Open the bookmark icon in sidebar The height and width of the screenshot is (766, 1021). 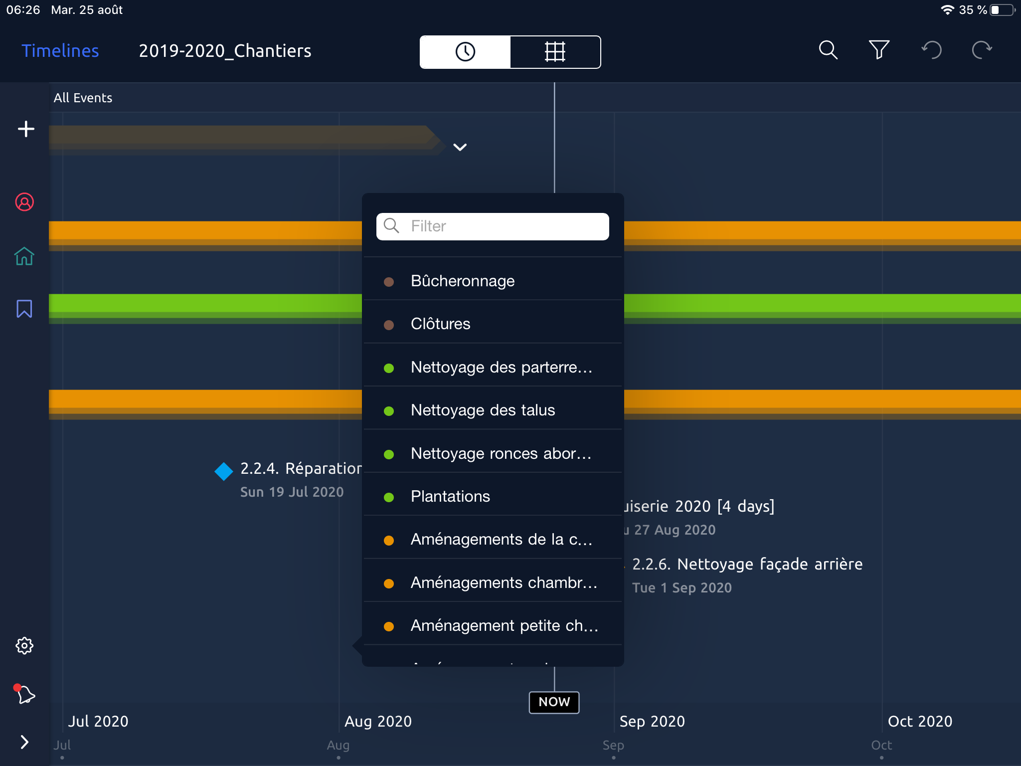24,309
